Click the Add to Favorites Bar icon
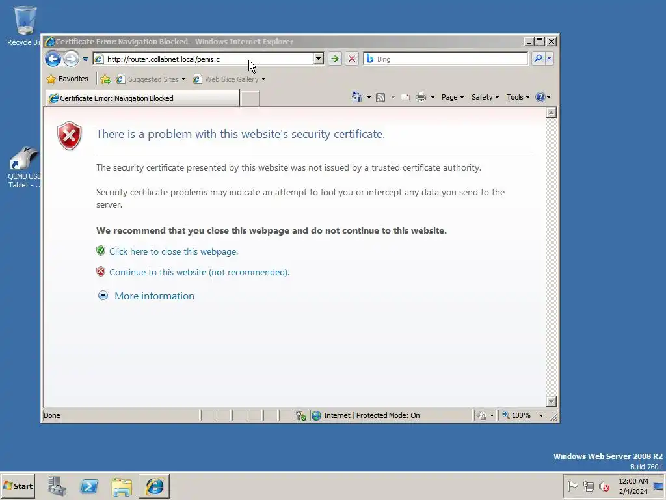 (x=105, y=79)
